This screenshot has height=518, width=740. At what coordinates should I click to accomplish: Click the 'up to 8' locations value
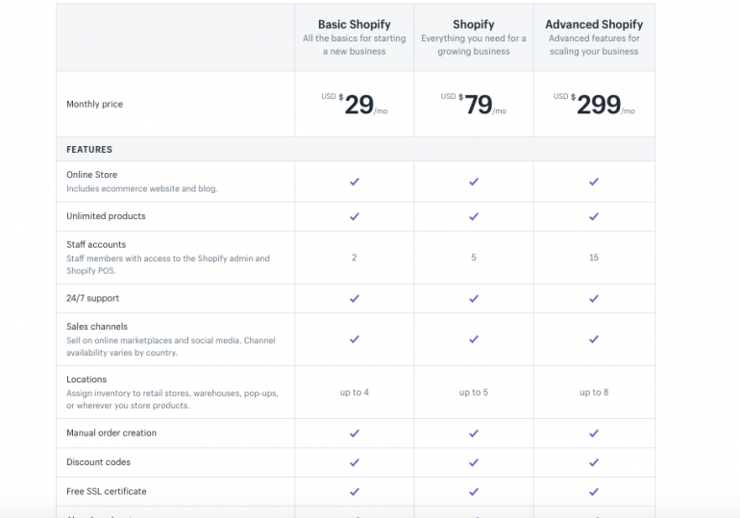[593, 392]
